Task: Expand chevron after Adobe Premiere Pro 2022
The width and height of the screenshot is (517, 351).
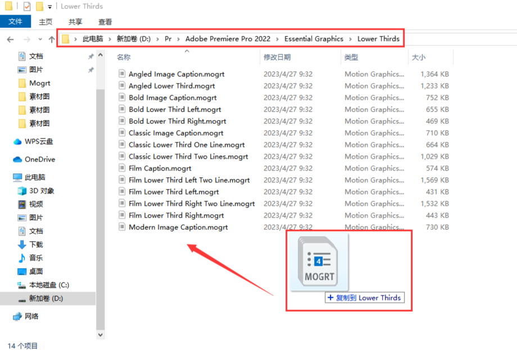Action: (277, 39)
